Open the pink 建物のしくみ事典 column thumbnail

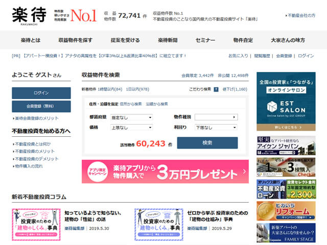click(36, 225)
